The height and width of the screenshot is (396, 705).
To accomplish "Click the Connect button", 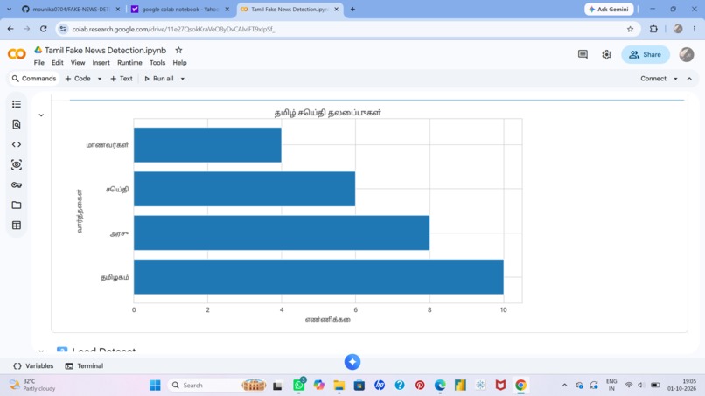I will coord(653,79).
